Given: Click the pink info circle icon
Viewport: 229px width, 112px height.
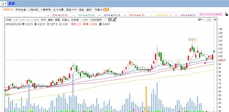Looking at the screenshot, I should point(201,15).
